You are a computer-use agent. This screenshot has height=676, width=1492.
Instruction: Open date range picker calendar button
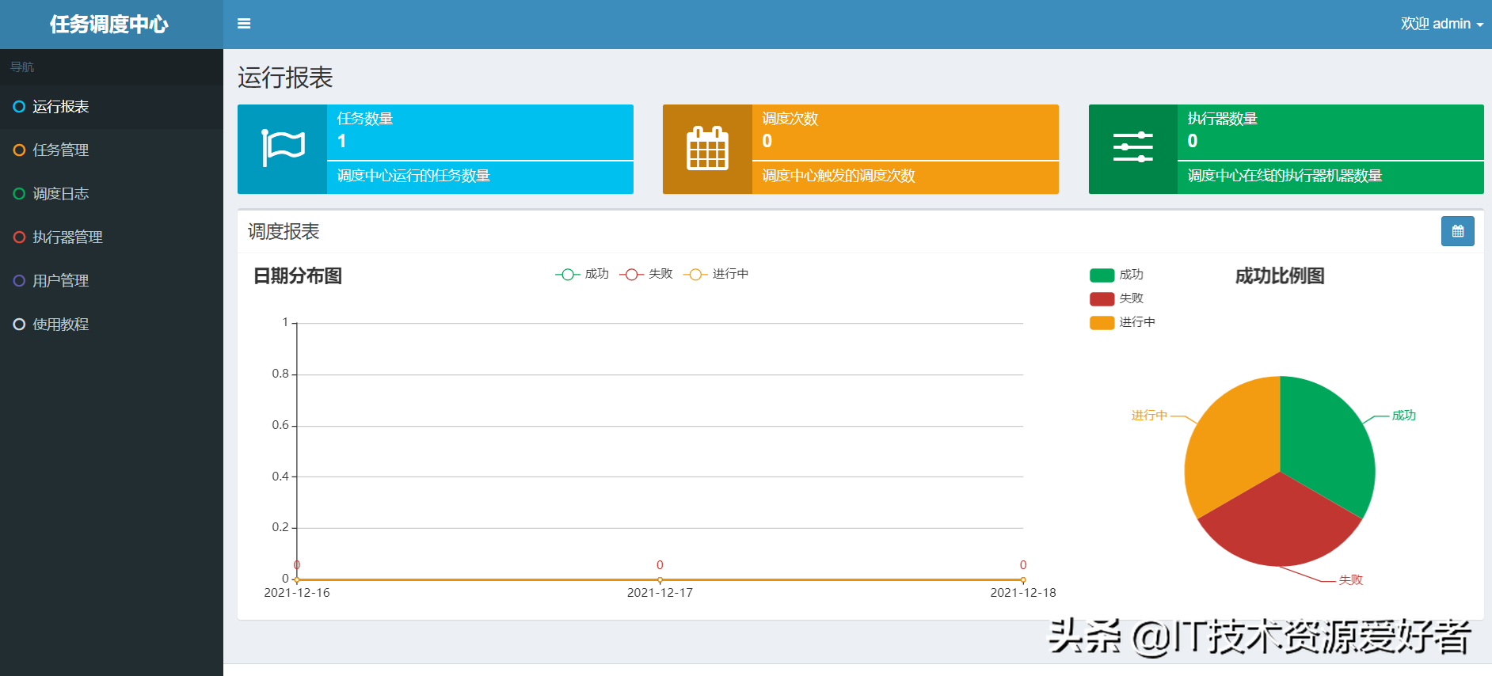[1458, 231]
